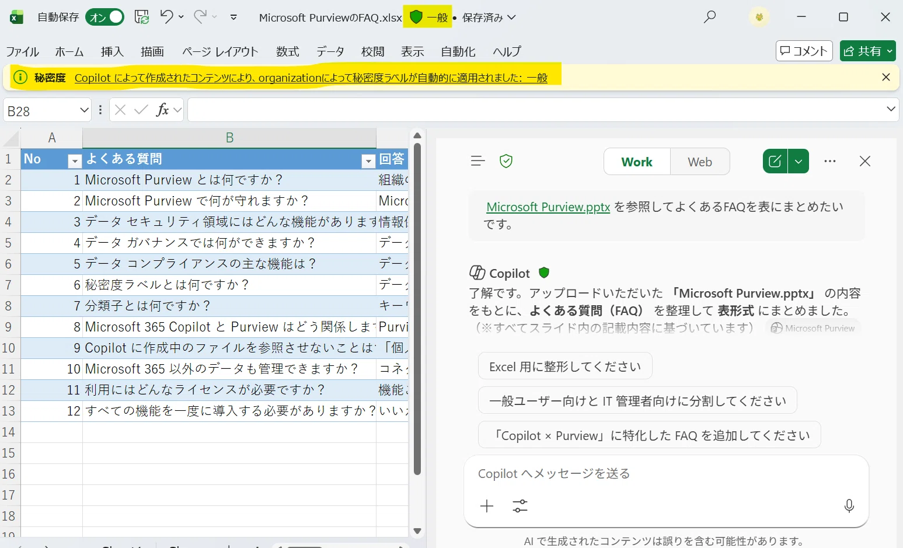903x548 pixels.
Task: Click the コメント button
Action: click(x=804, y=51)
